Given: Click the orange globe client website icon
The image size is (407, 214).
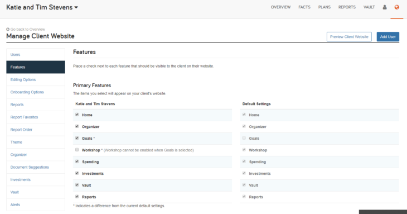Looking at the screenshot, I should pos(396,7).
